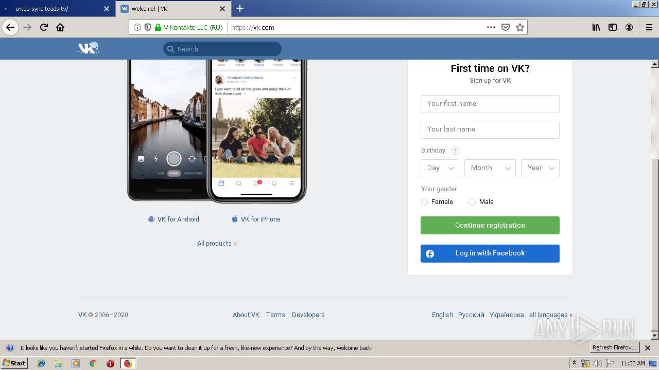
Task: Open media player from taskbar
Action: click(x=76, y=363)
